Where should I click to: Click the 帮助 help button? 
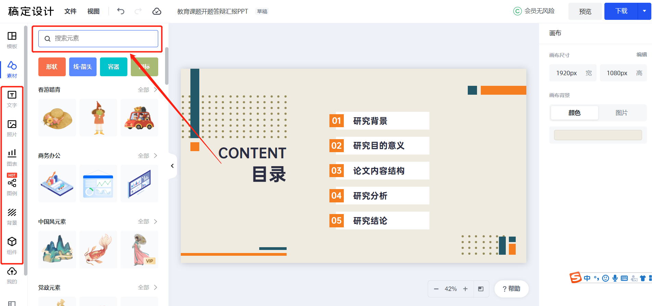[x=512, y=289]
